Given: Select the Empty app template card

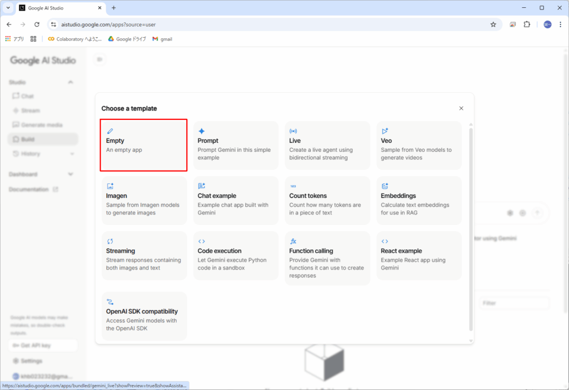Looking at the screenshot, I should pos(144,145).
